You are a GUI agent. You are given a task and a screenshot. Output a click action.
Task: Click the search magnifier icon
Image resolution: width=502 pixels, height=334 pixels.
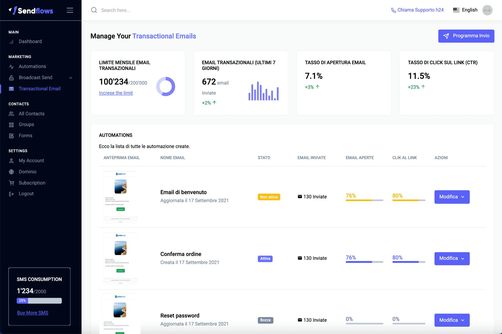tap(94, 10)
